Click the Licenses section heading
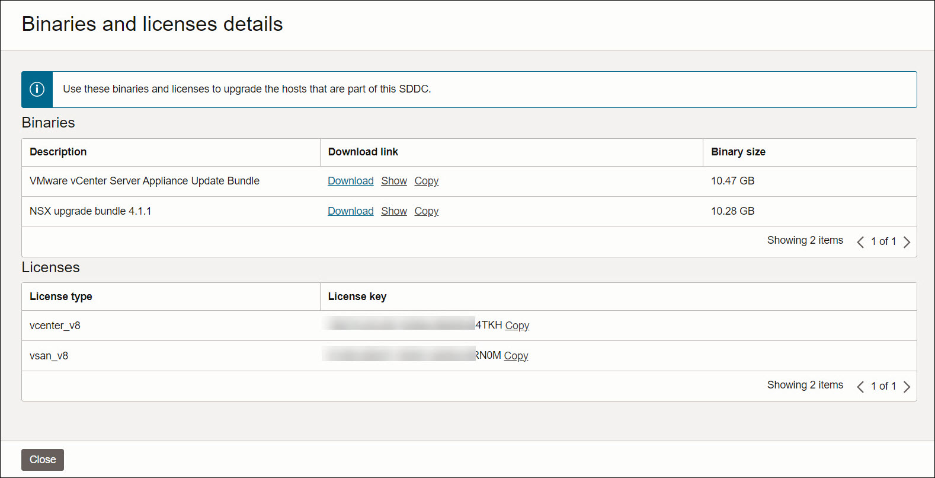 [x=51, y=267]
